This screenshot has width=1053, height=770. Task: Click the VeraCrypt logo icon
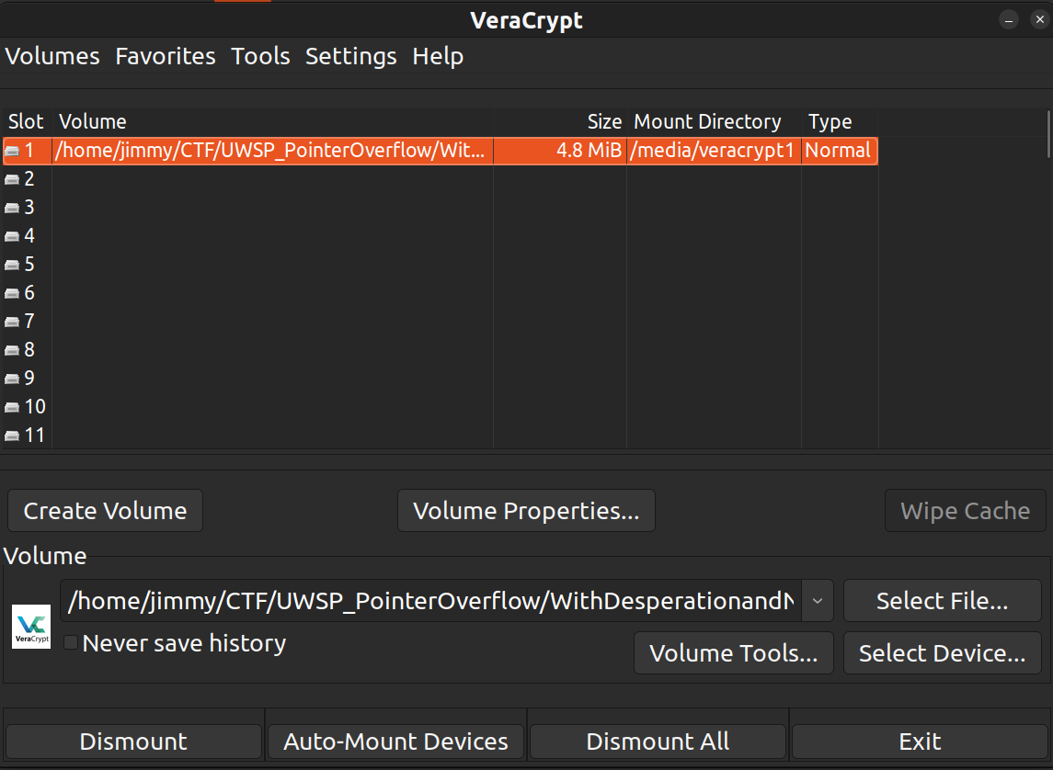coord(31,628)
